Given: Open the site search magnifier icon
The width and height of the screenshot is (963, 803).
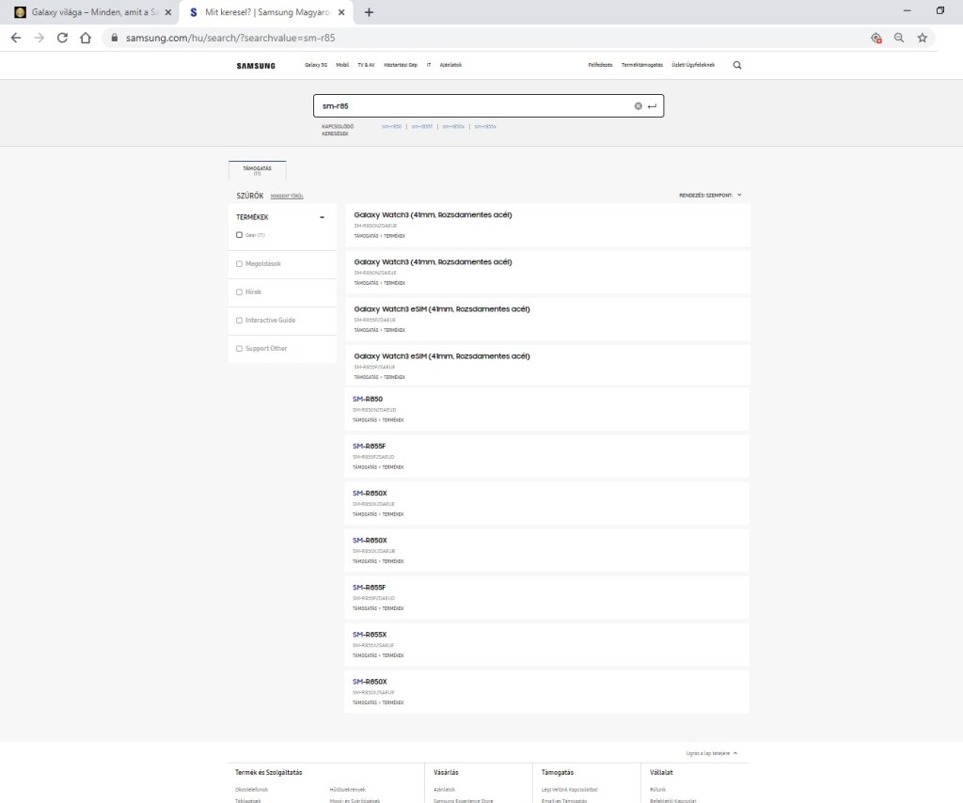Looking at the screenshot, I should [736, 65].
